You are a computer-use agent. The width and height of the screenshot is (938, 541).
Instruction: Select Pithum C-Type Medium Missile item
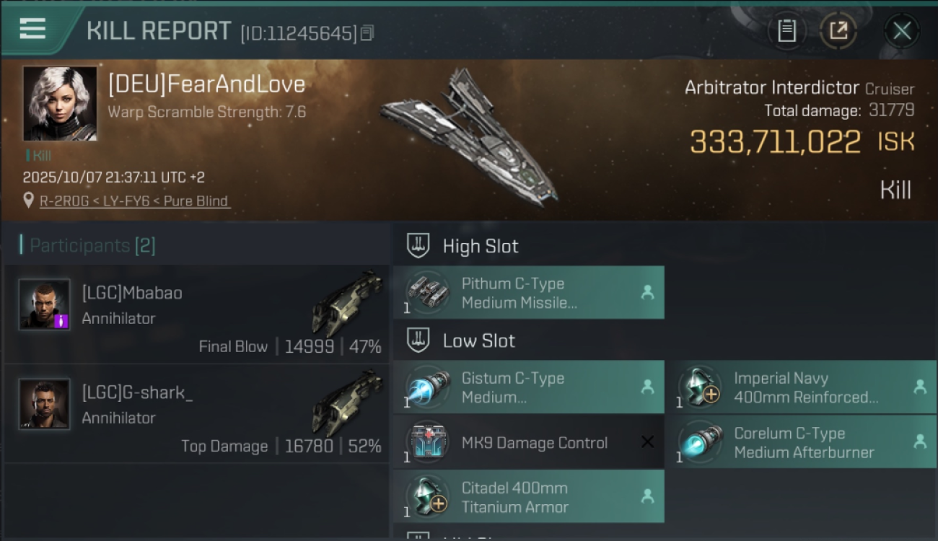(x=529, y=293)
